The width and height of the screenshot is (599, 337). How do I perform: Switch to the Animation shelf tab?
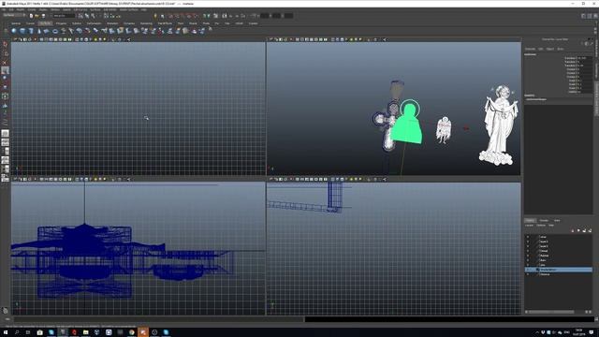(x=112, y=23)
